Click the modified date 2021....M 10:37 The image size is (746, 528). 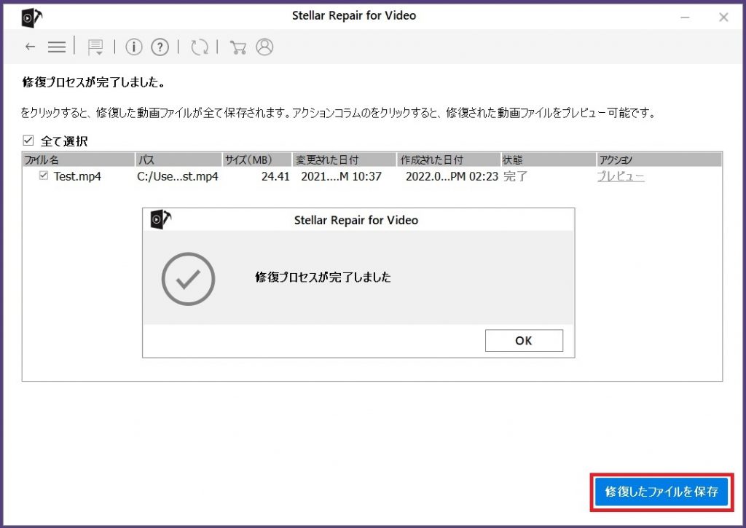coord(341,176)
